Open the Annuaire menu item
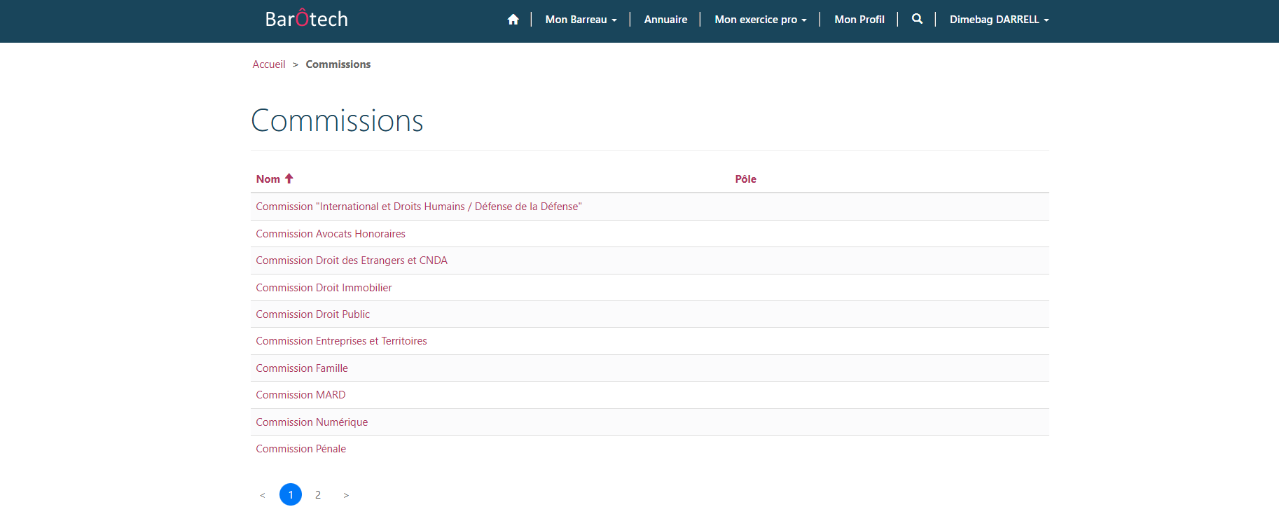The width and height of the screenshot is (1279, 521). pos(665,20)
